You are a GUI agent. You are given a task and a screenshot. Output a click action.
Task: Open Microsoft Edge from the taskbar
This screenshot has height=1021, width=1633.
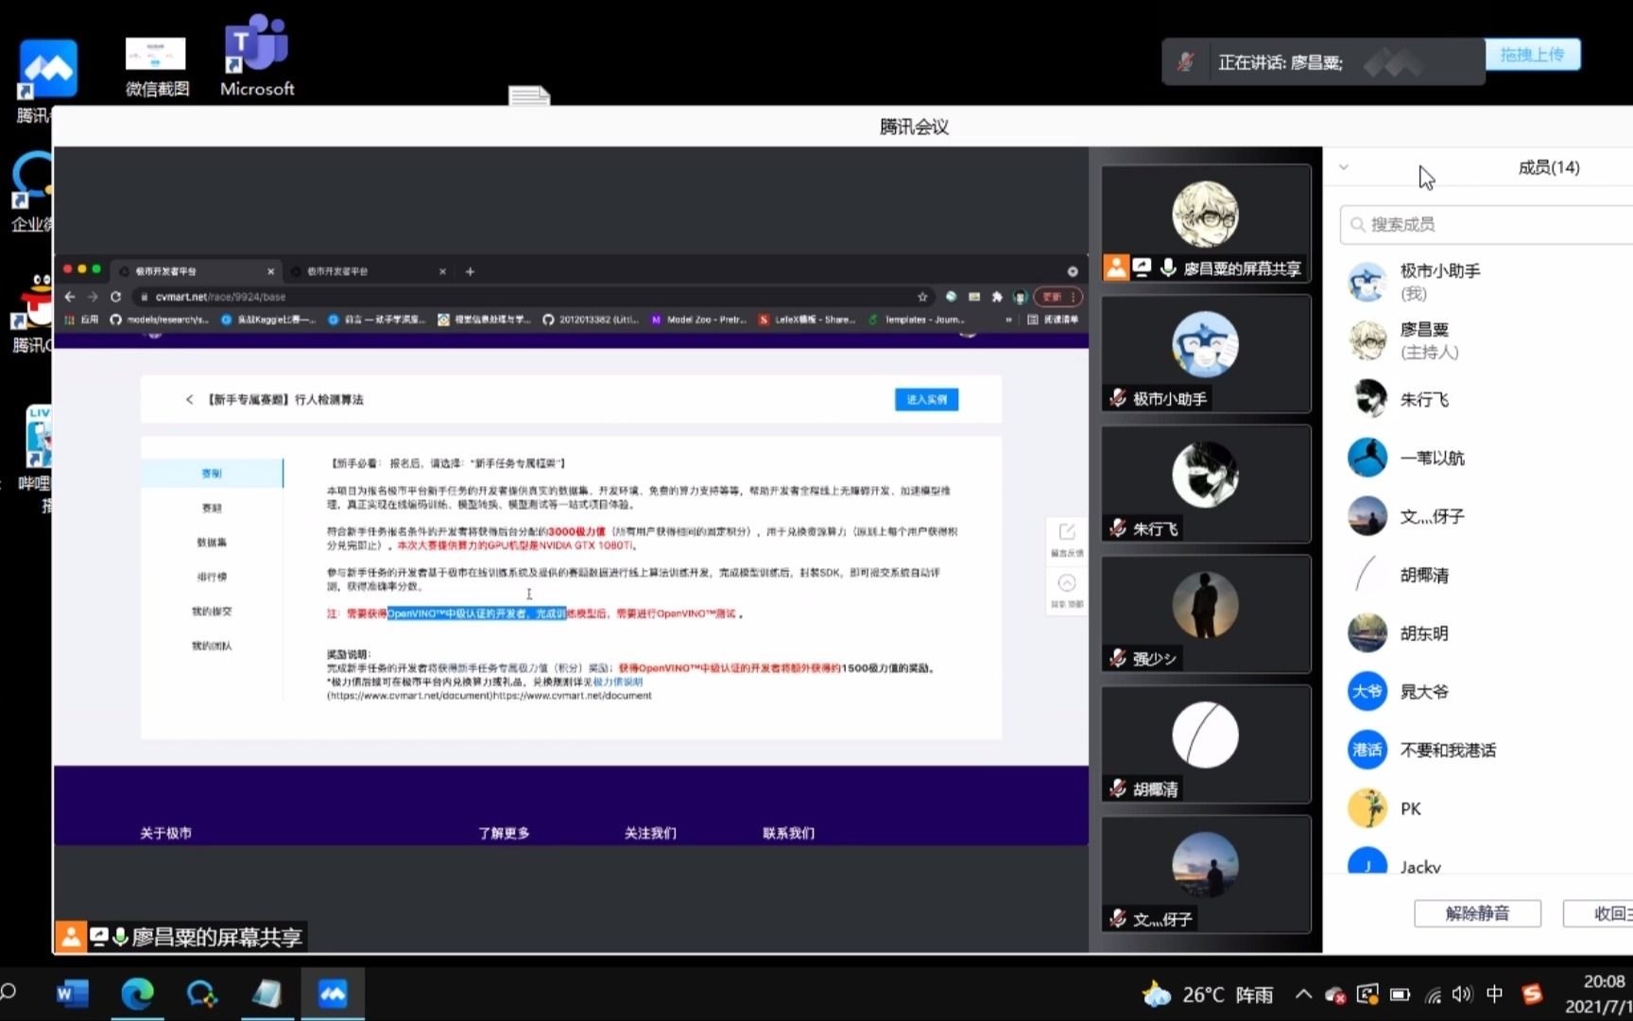pos(137,994)
